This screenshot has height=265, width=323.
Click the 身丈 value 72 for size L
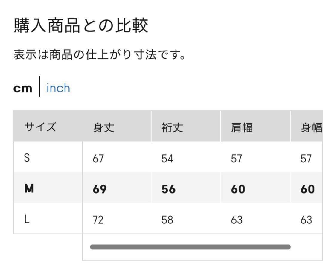98,220
